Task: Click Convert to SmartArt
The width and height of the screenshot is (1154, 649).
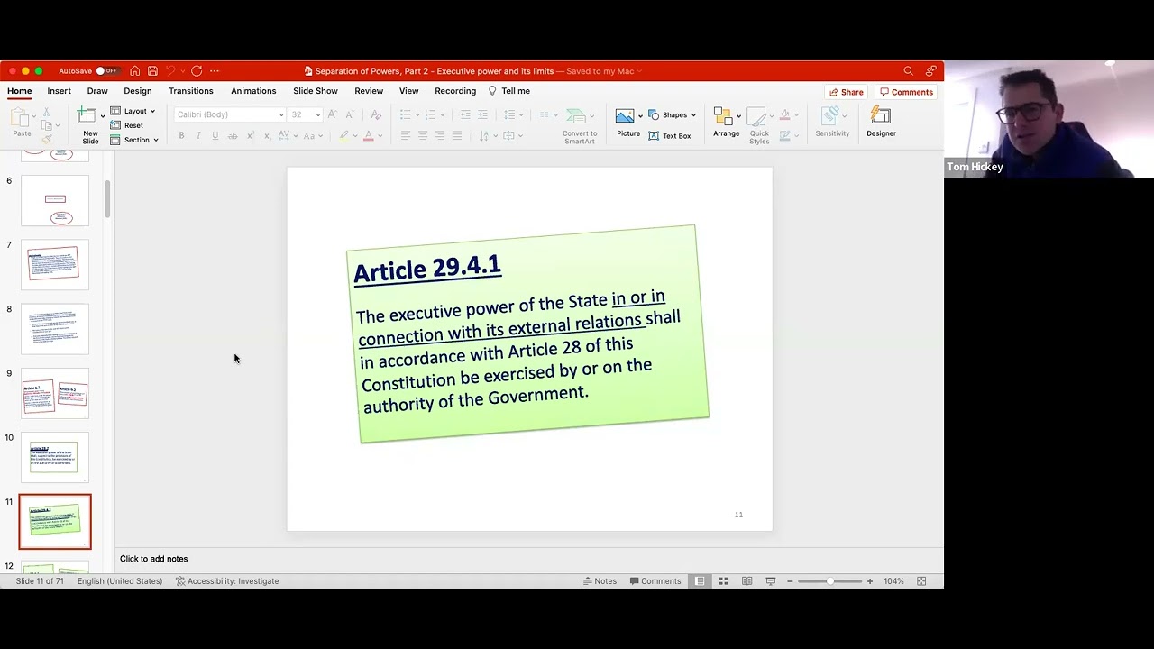Action: (579, 126)
